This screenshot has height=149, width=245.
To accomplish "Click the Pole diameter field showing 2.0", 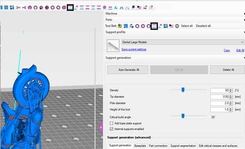I will 220,103.
